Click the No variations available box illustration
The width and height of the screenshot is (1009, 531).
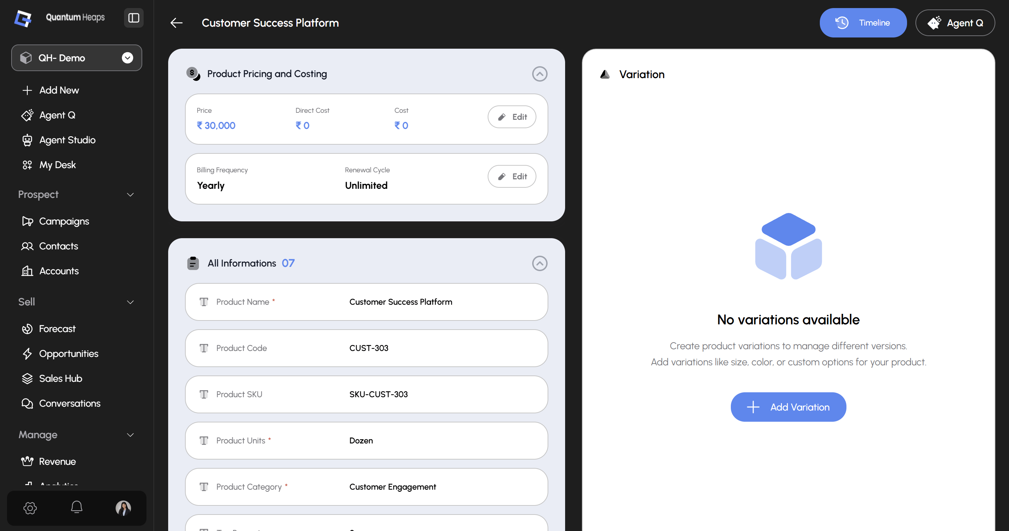[x=788, y=246]
